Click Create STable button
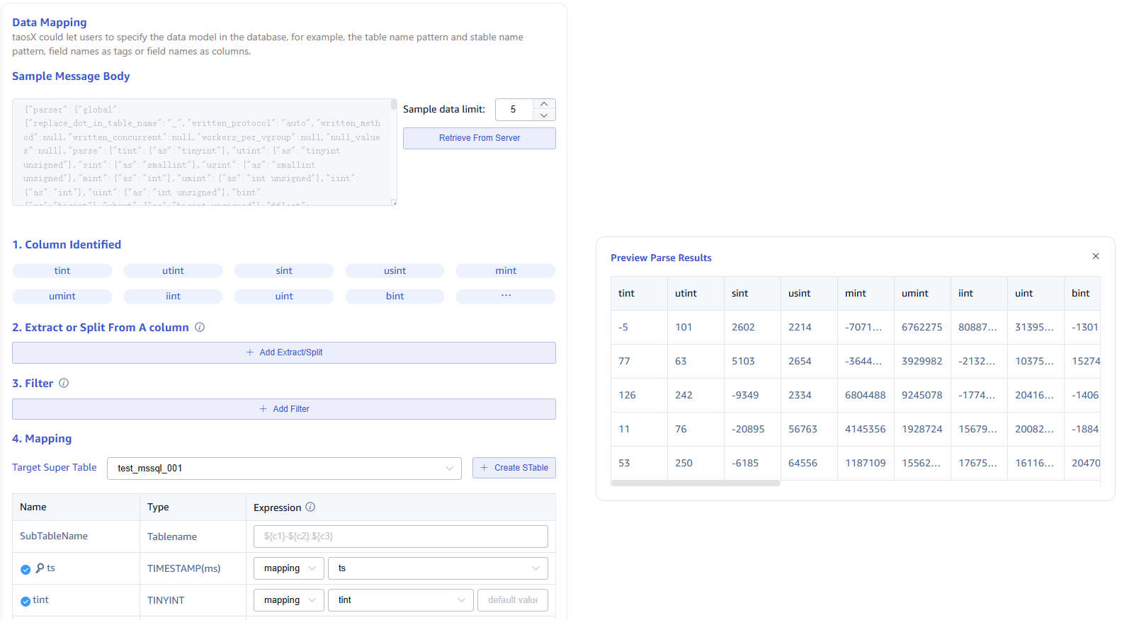The height and width of the screenshot is (620, 1122). 514,468
